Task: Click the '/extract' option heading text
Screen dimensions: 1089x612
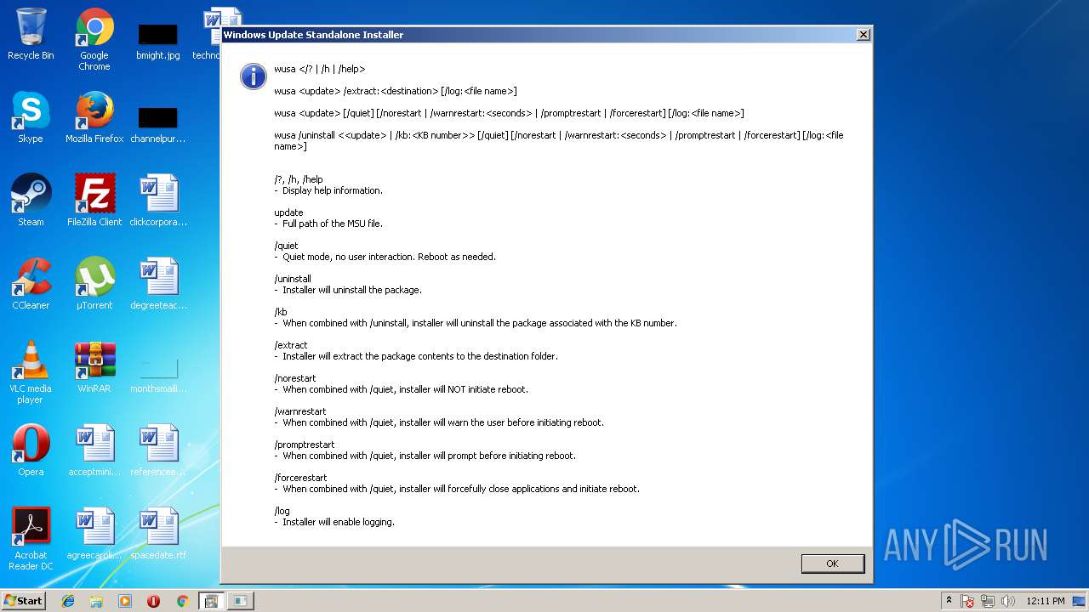Action: click(291, 345)
